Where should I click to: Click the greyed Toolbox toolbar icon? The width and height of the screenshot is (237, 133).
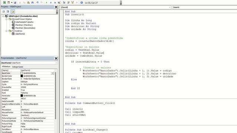[x=77, y=3]
